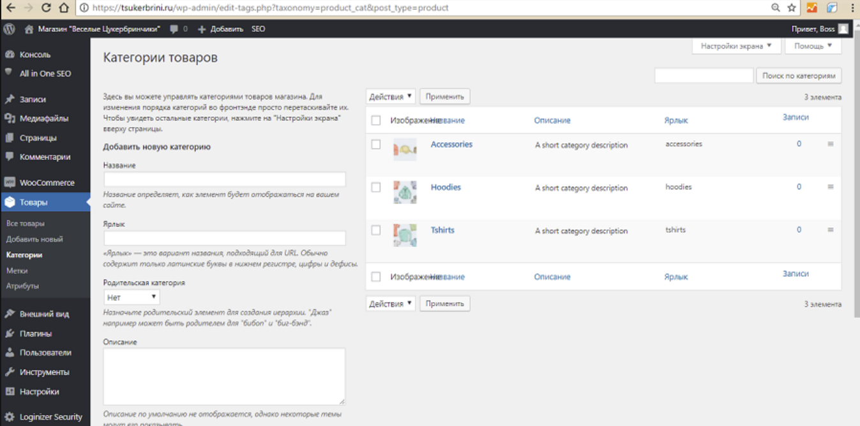
Task: Sort by Ярлык column header at top
Action: point(676,121)
